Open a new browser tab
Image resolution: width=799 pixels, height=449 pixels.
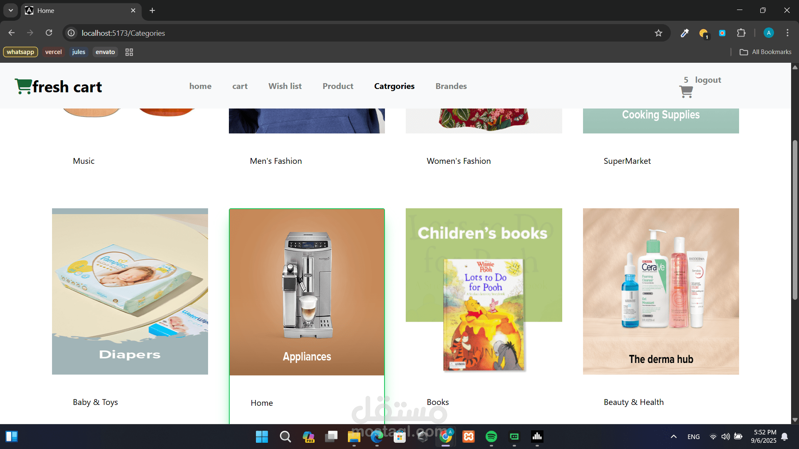152,10
